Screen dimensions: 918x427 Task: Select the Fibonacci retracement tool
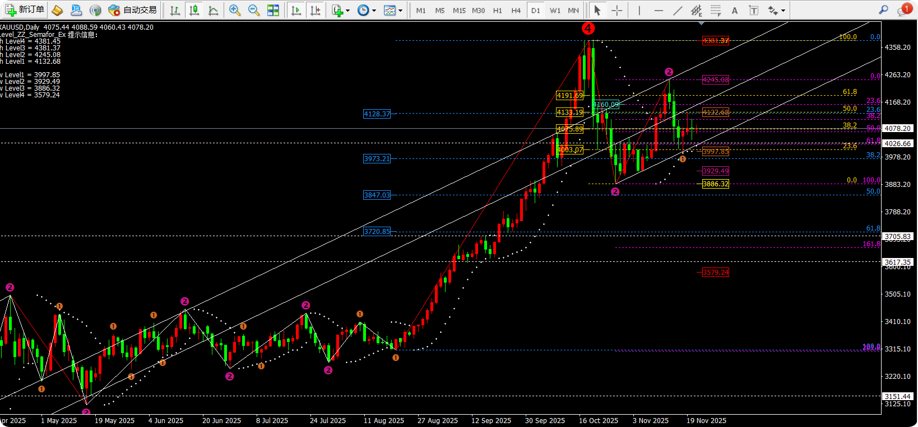point(716,10)
